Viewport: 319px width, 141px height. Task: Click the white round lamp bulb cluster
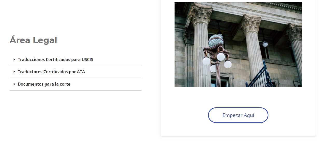point(217,62)
